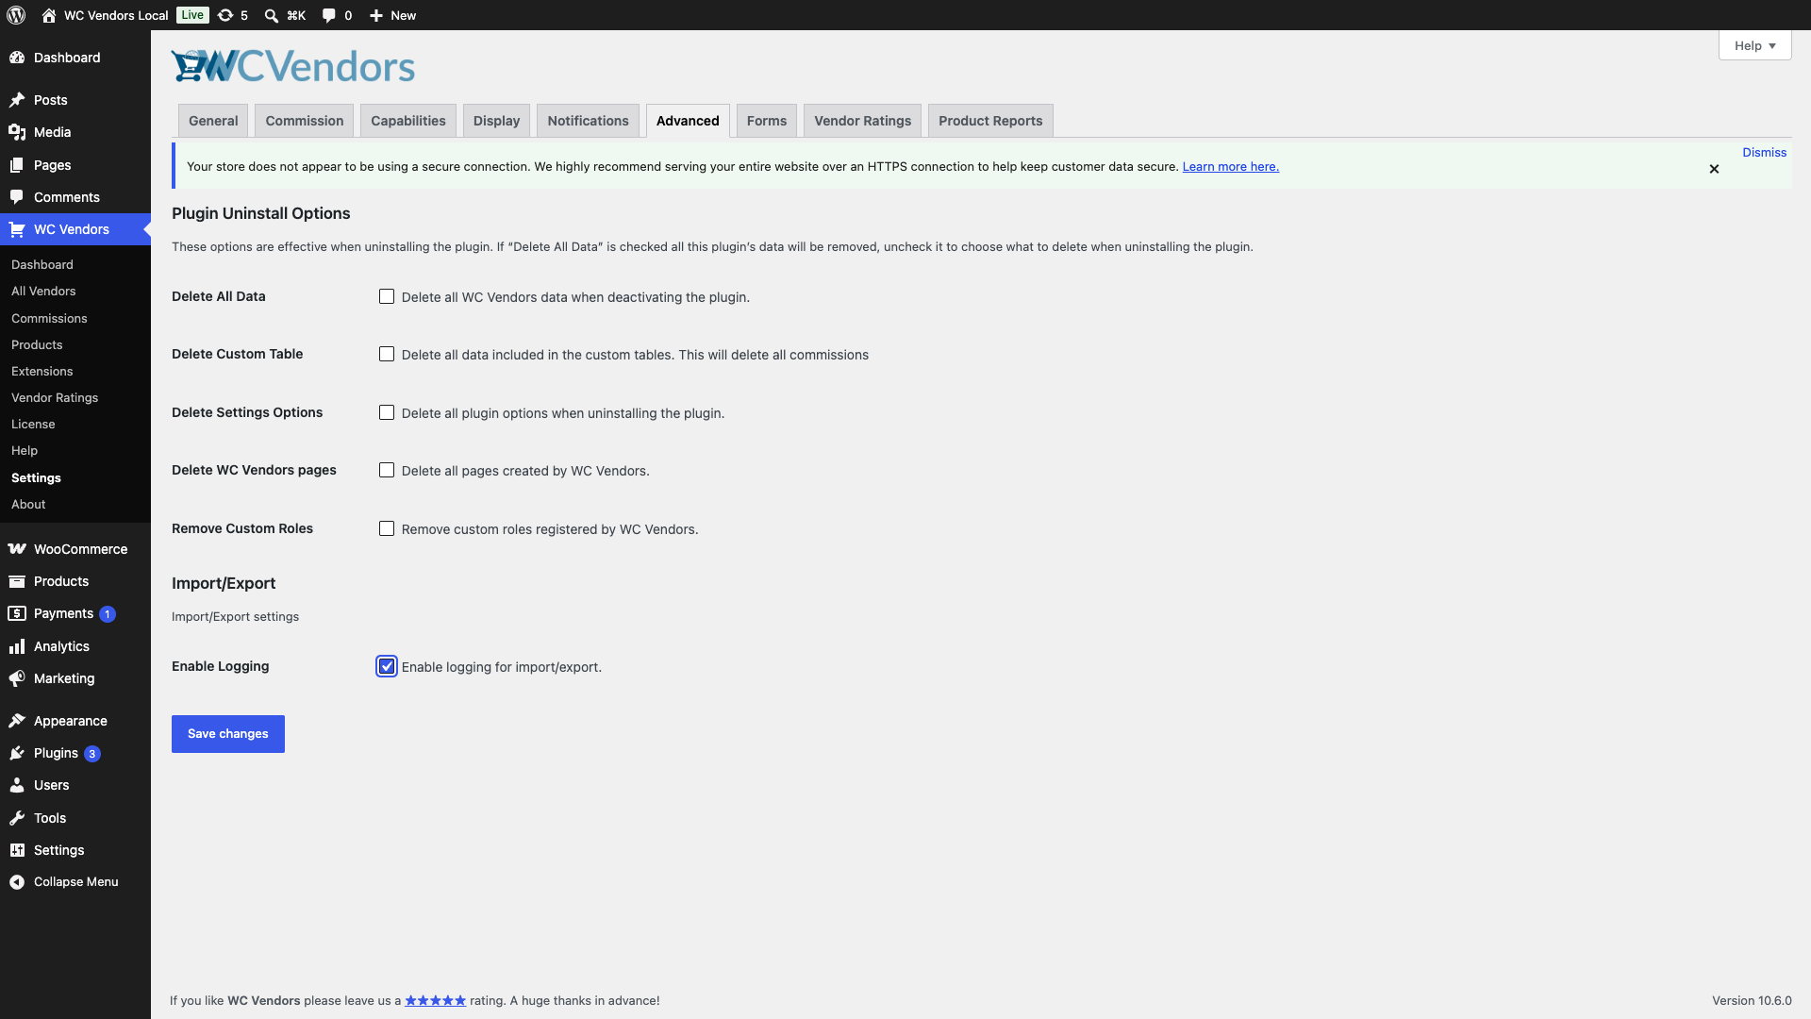Click the Delete all plugin options label
Image resolution: width=1811 pixels, height=1019 pixels.
pyautogui.click(x=563, y=413)
